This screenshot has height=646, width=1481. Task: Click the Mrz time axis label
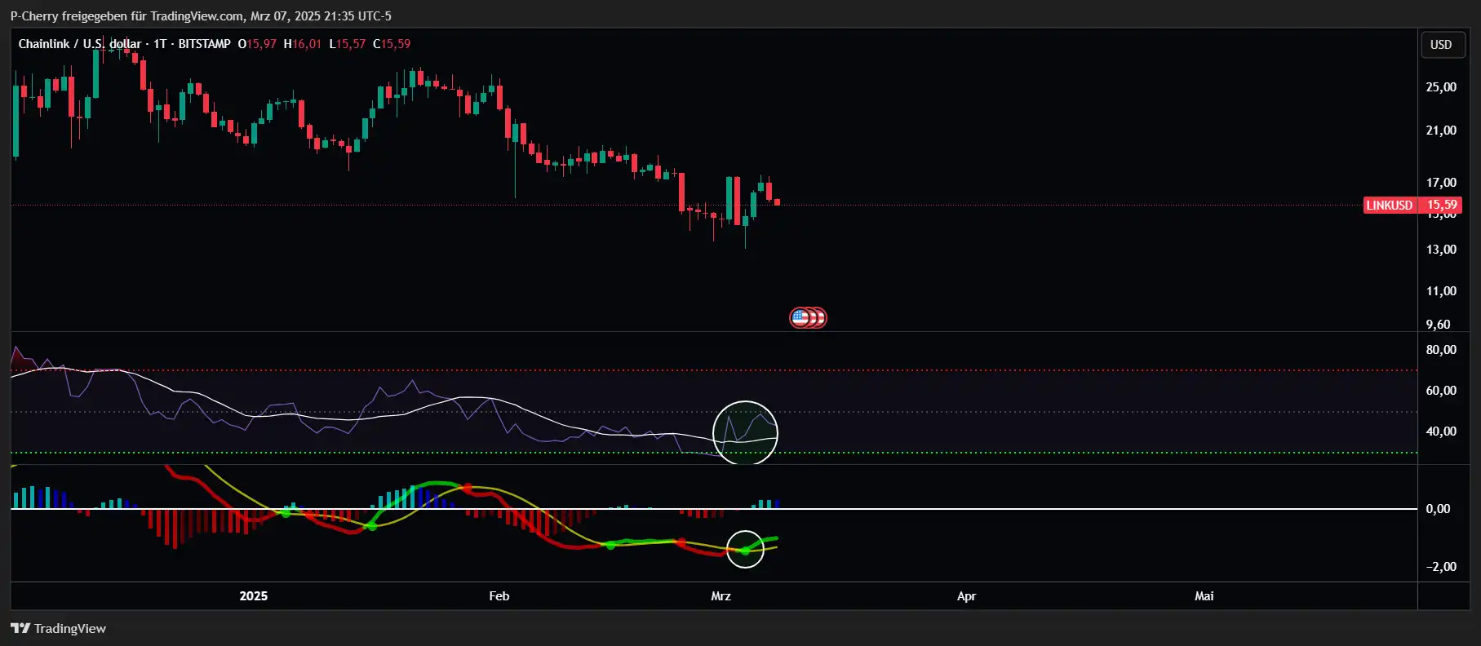721,596
